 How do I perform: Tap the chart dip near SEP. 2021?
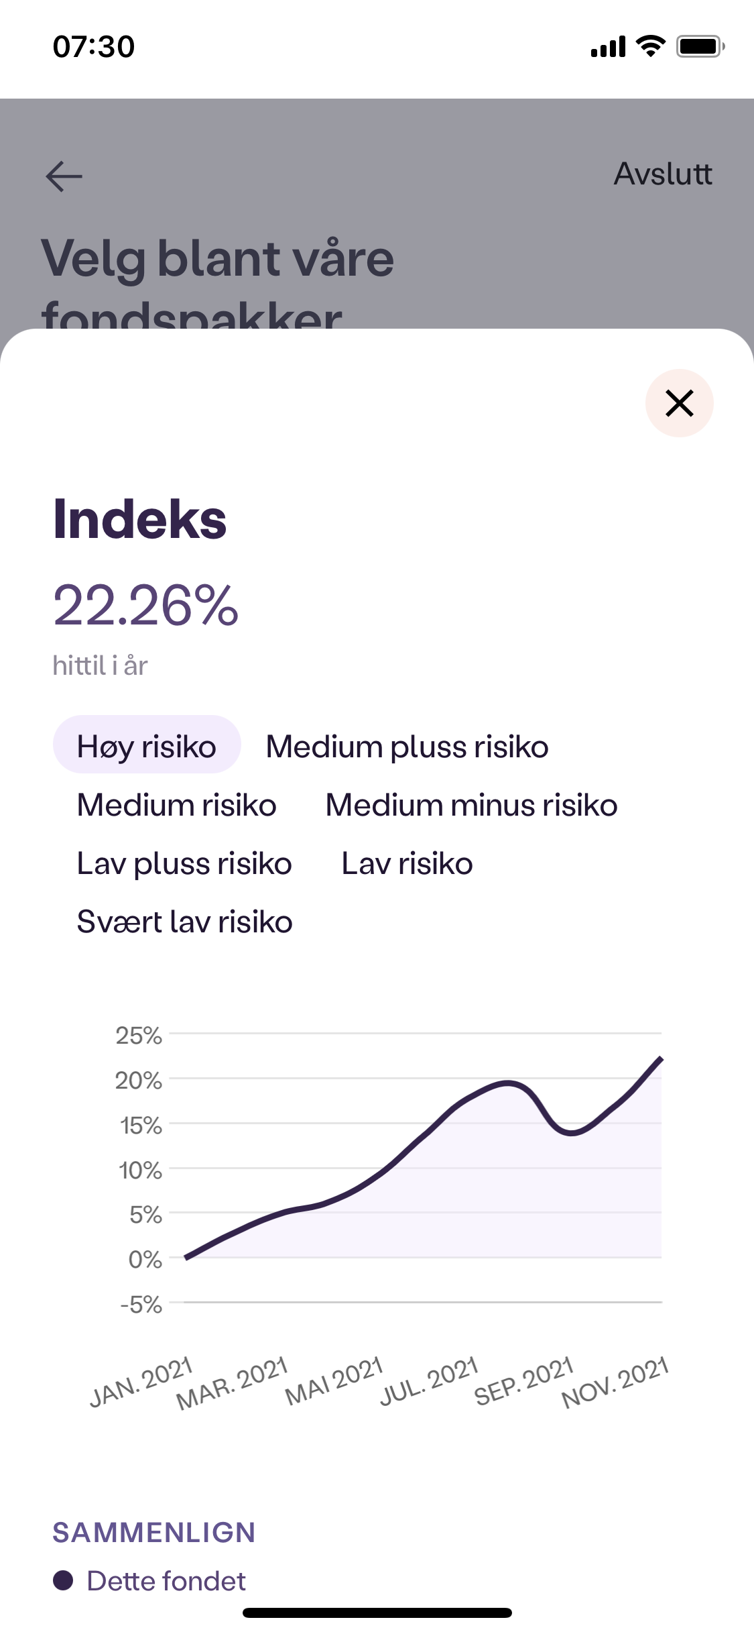pyautogui.click(x=570, y=1132)
